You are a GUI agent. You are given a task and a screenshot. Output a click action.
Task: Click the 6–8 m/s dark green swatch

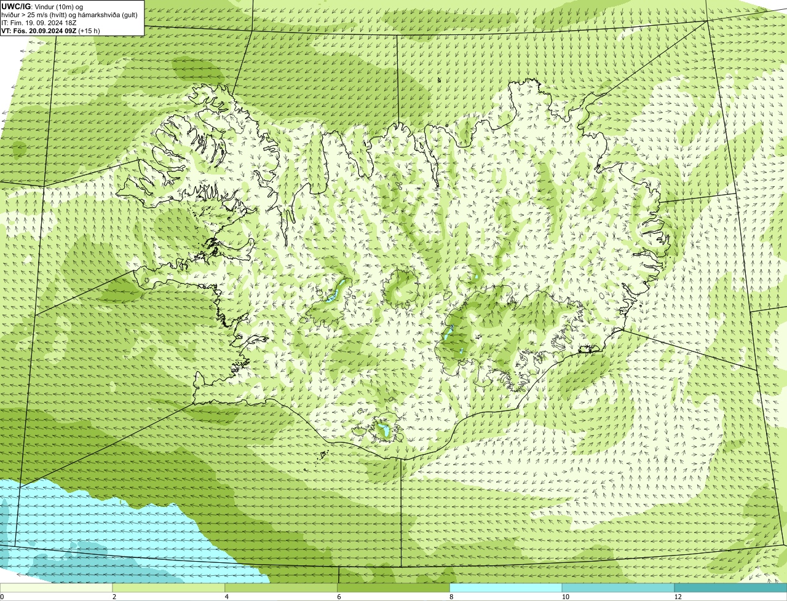pos(393,587)
